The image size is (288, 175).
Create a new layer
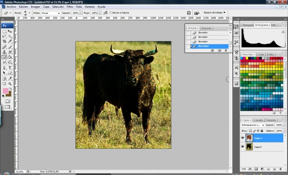click(274, 169)
